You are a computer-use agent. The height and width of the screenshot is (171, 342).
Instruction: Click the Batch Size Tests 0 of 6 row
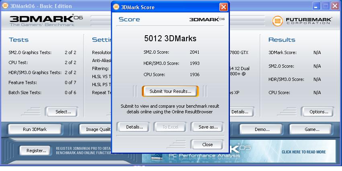(x=42, y=93)
